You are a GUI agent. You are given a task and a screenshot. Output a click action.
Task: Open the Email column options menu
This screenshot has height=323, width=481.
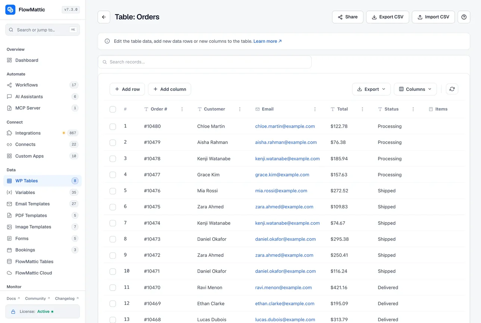[x=315, y=109]
